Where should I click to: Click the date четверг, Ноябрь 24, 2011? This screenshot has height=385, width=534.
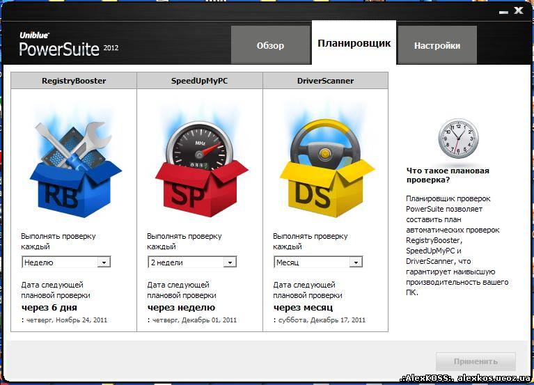coord(67,320)
